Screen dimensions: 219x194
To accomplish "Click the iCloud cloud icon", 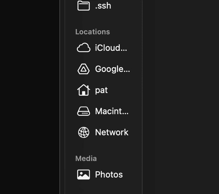I will coord(83,48).
